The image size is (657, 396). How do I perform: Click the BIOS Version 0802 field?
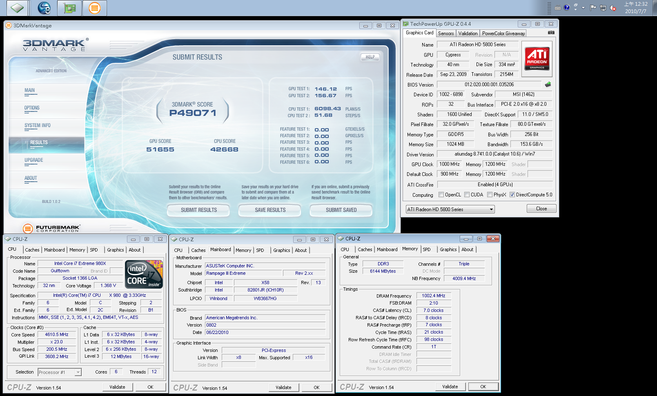(x=265, y=325)
